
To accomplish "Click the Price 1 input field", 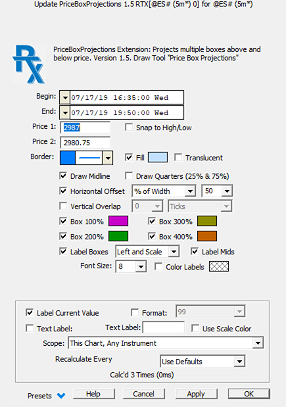I will (x=85, y=128).
